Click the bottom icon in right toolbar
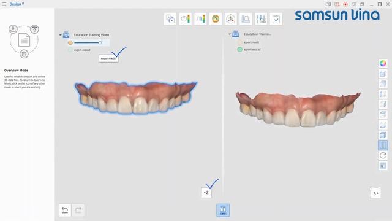392x221 pixels. [383, 166]
